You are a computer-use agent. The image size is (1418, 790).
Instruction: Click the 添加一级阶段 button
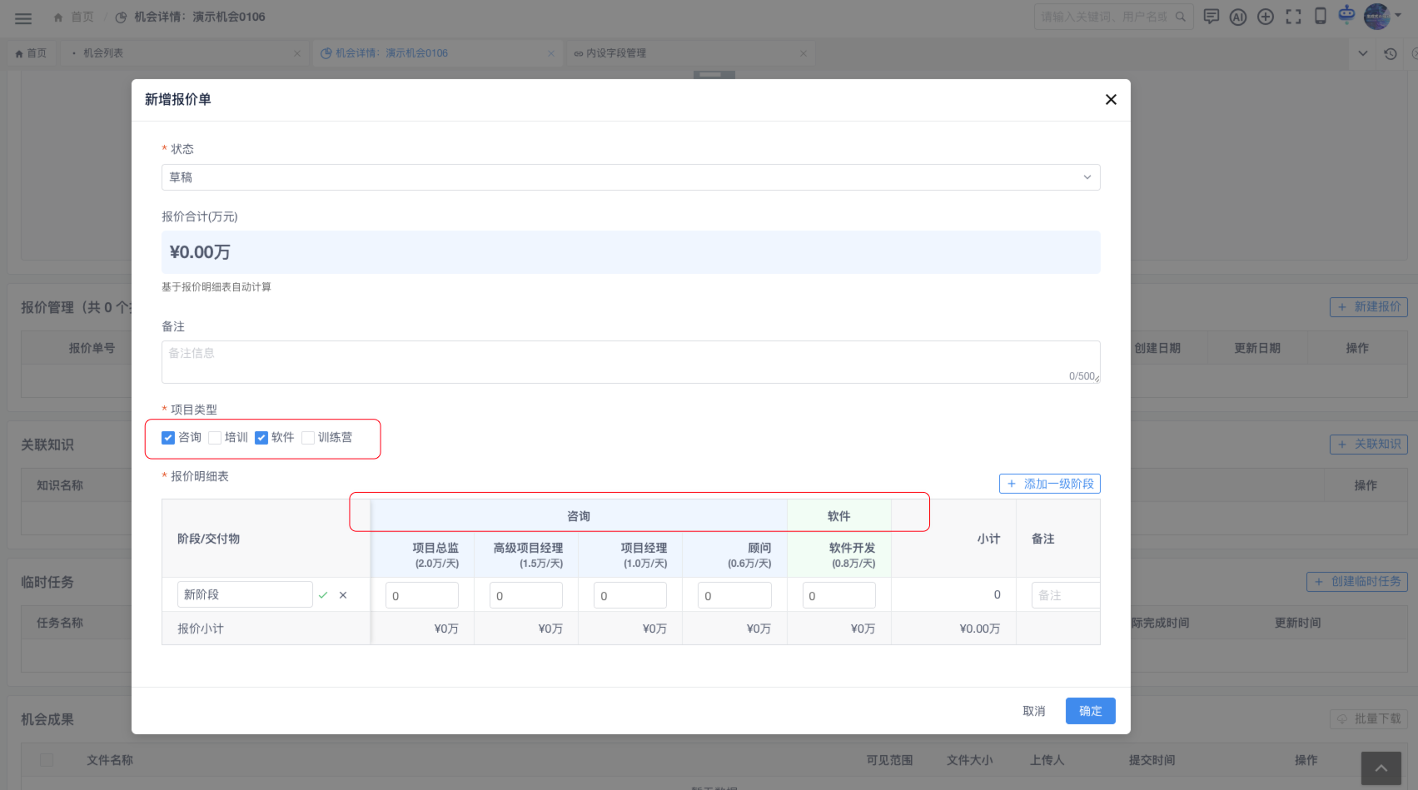click(1049, 484)
